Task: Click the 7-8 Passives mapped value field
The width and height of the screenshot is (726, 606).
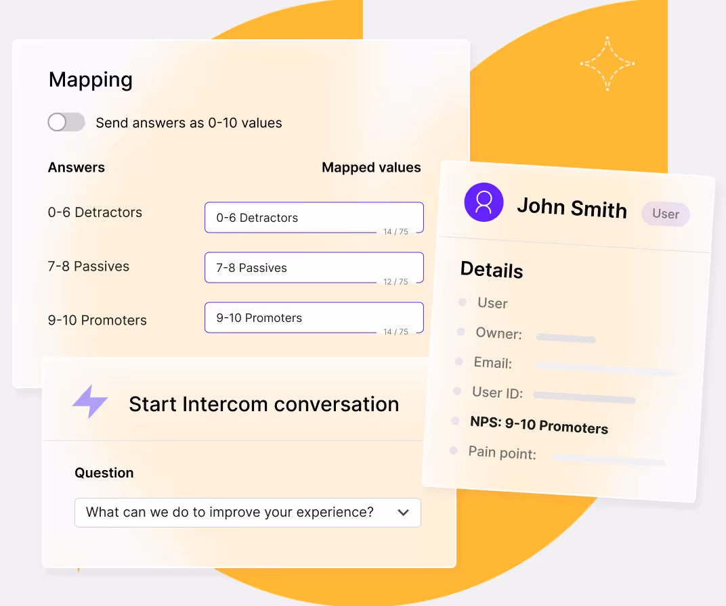Action: pos(314,267)
